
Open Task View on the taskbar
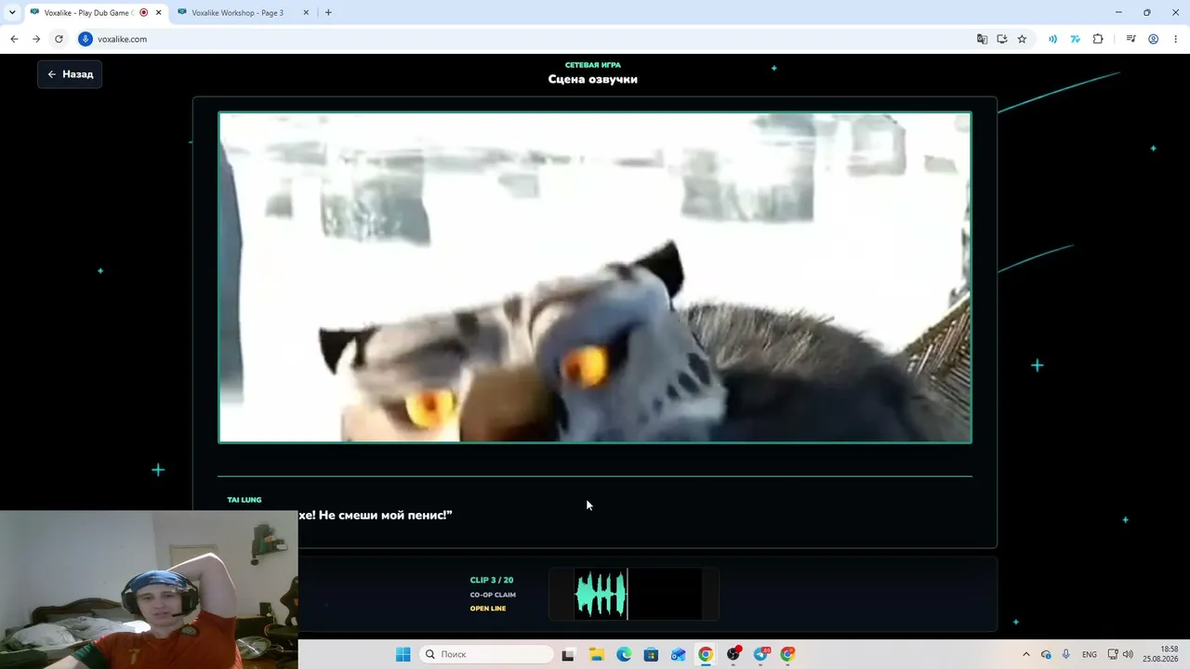point(569,654)
